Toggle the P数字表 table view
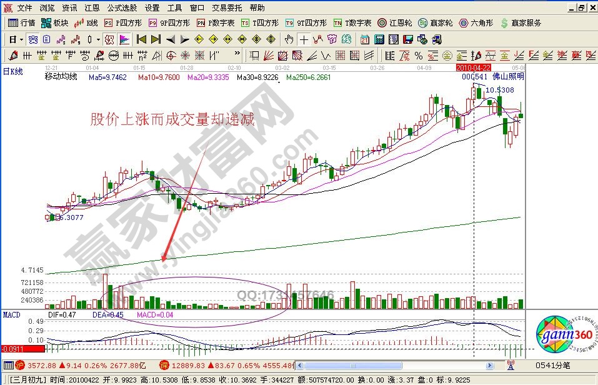Image resolution: width=598 pixels, height=385 pixels. click(x=216, y=23)
